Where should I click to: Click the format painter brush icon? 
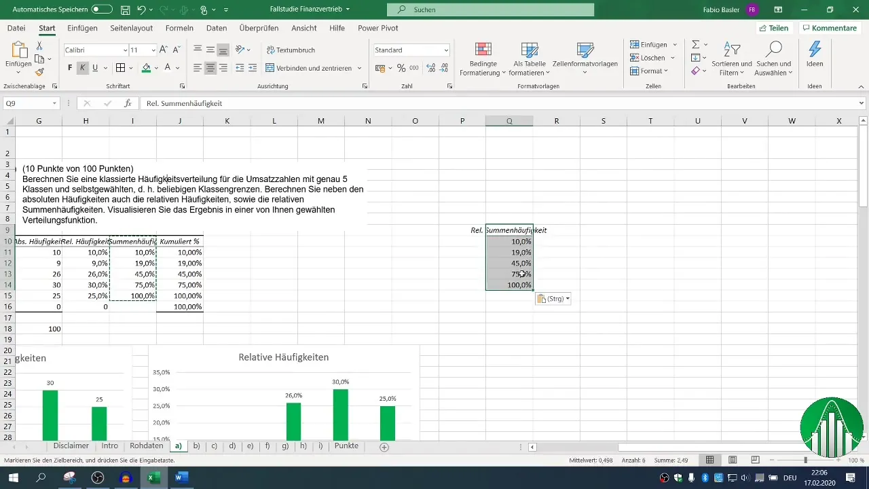(x=39, y=72)
